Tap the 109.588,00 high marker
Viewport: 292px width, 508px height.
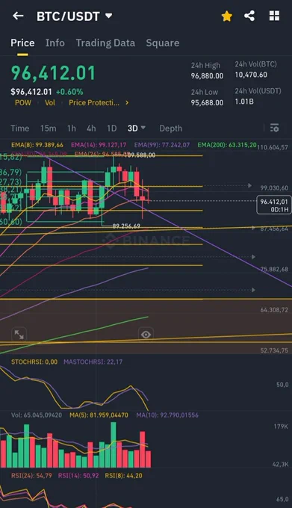140,155
